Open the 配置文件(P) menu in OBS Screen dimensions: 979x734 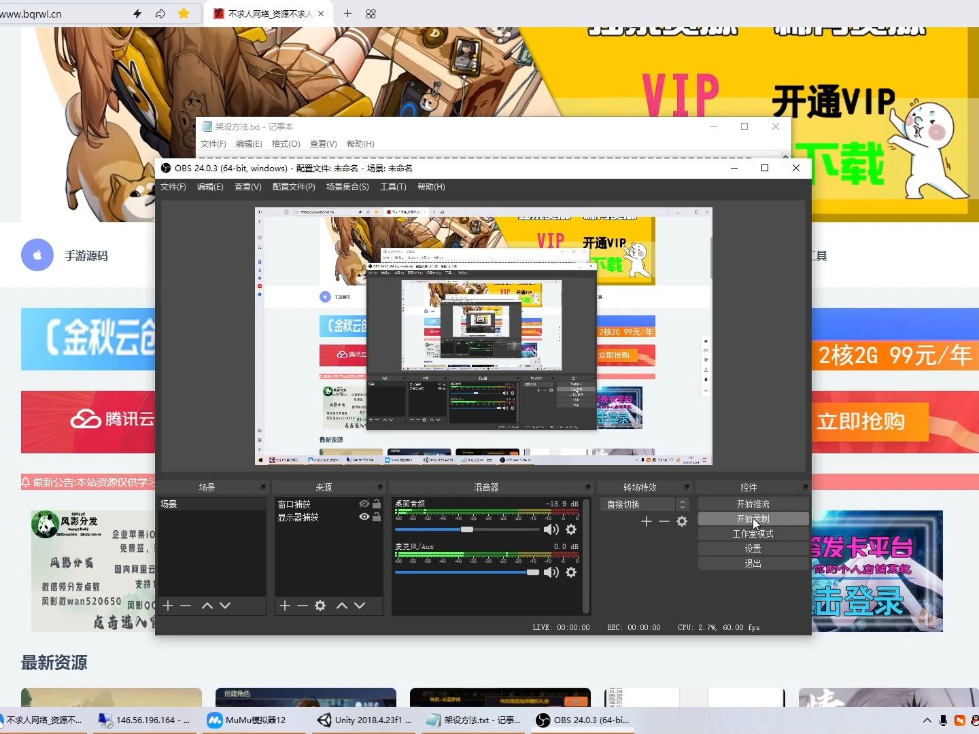[294, 187]
